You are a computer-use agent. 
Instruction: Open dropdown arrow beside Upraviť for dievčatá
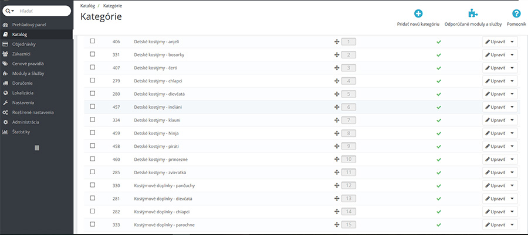(512, 94)
